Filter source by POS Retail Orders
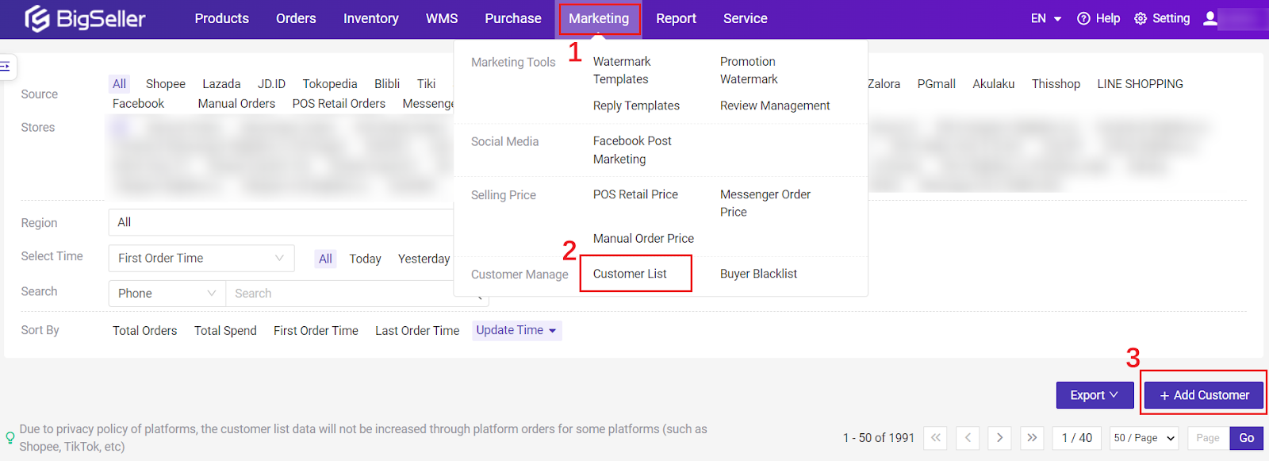 point(339,104)
